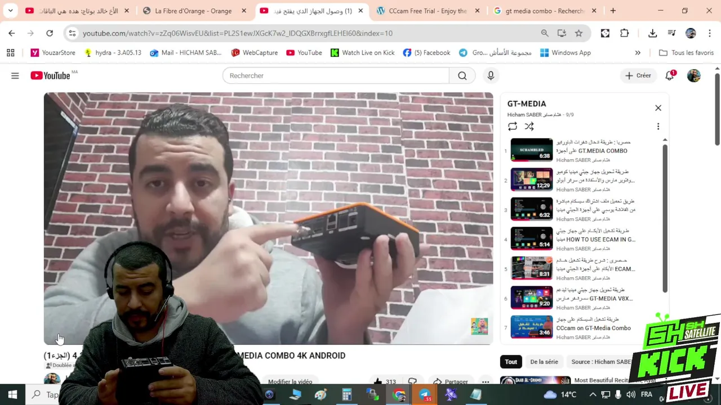The image size is (721, 405).
Task: Open the bookmarks bar apps grid
Action: point(10,53)
